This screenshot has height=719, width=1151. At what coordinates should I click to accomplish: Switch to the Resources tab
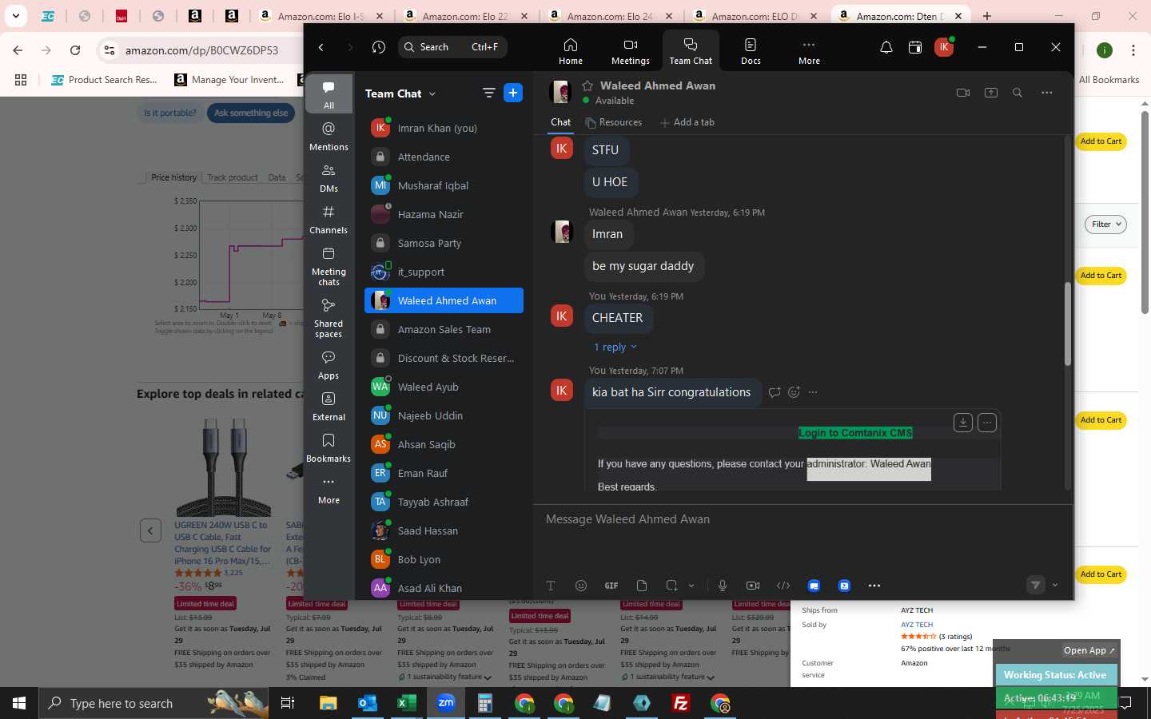pyautogui.click(x=613, y=122)
